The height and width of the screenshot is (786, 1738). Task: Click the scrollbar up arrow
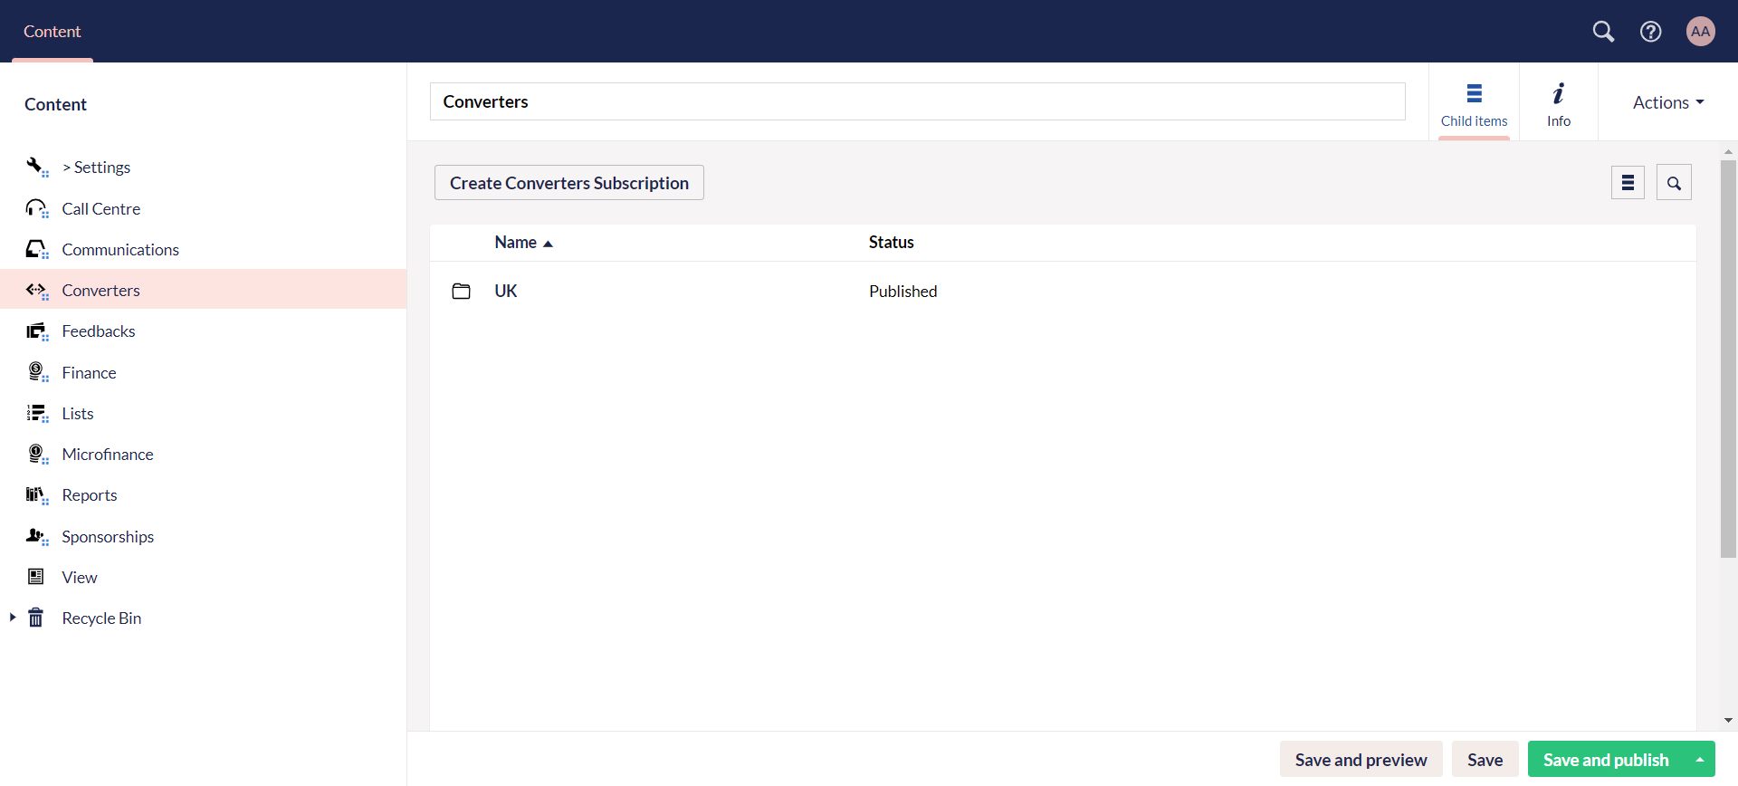pos(1728,151)
